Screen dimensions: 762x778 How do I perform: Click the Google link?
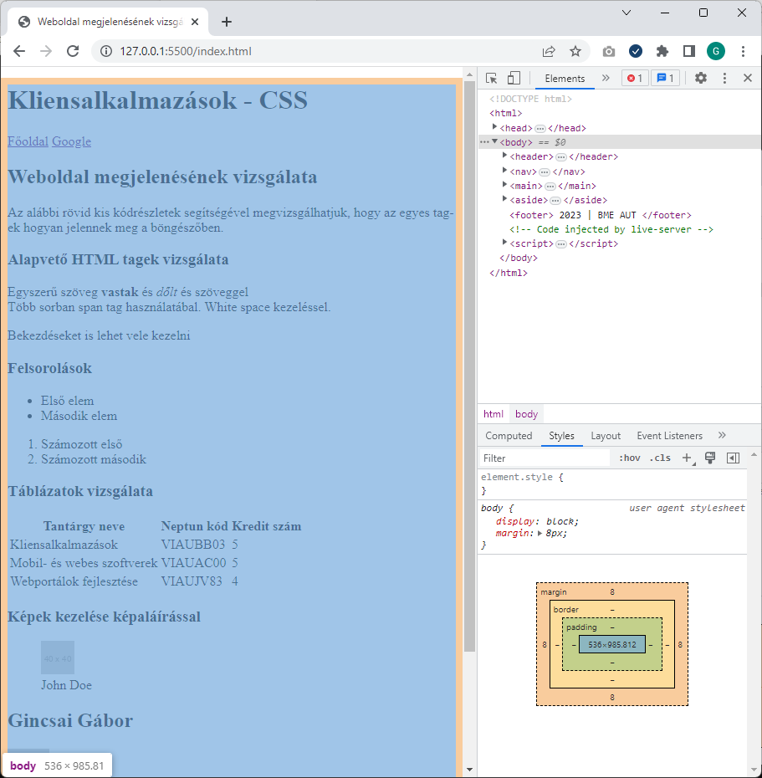(x=71, y=141)
